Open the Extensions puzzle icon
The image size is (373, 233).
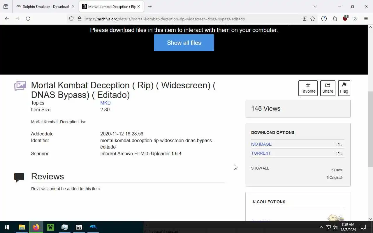pyautogui.click(x=335, y=19)
